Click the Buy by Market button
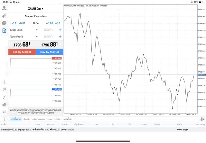This screenshot has width=206, height=143. coord(50,52)
